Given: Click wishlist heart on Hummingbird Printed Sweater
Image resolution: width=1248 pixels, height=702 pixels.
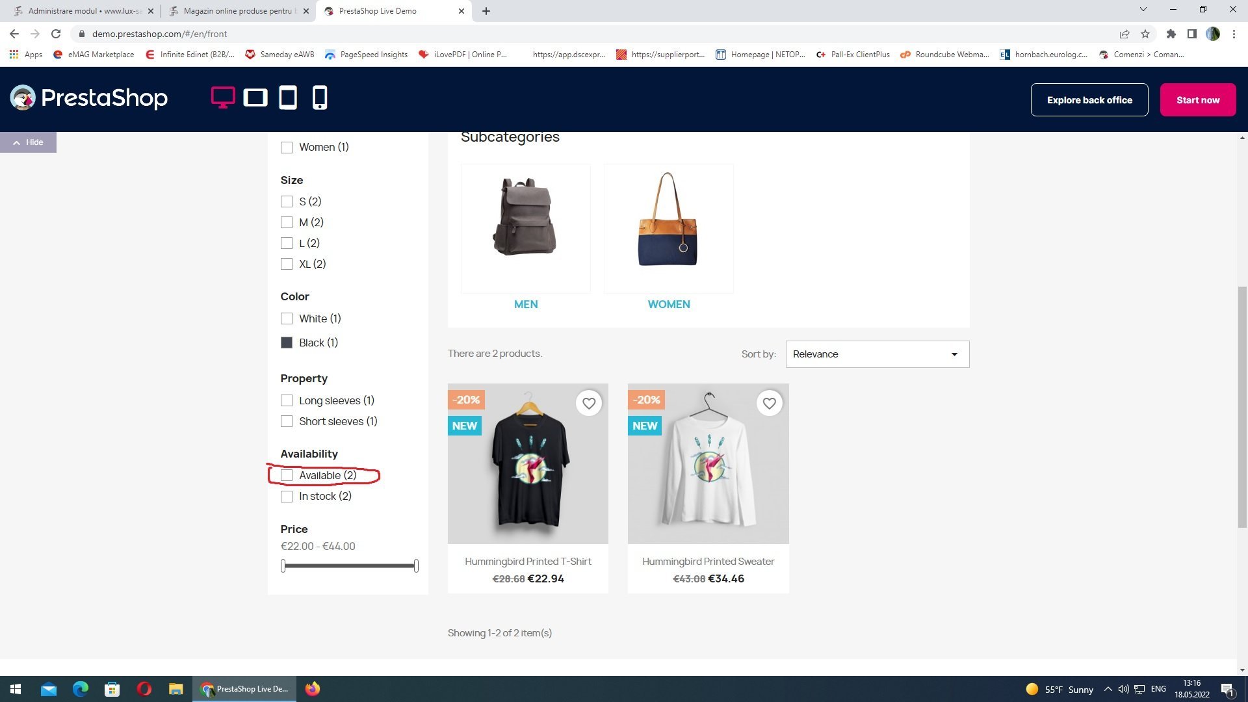Looking at the screenshot, I should click(769, 404).
